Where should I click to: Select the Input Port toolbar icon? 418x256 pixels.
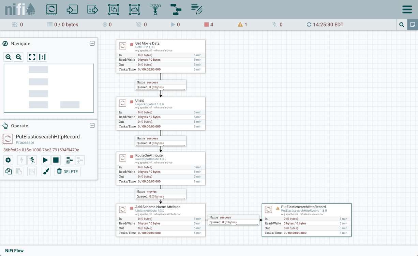[72, 9]
